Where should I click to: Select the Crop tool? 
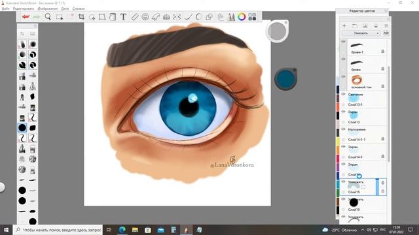click(x=81, y=17)
